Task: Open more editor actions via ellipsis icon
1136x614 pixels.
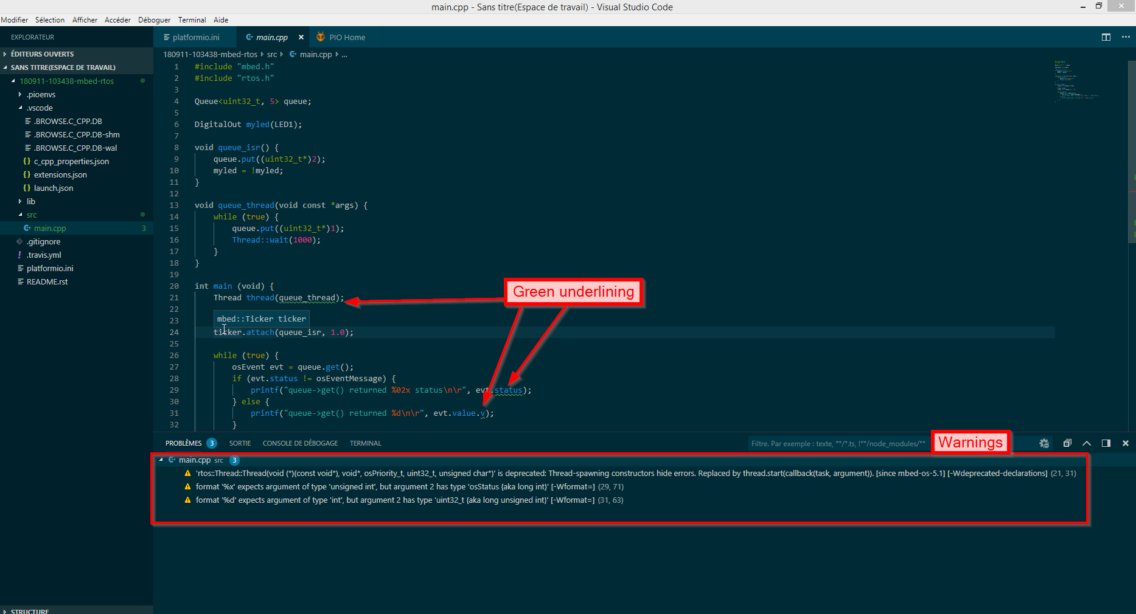Action: pos(1126,36)
